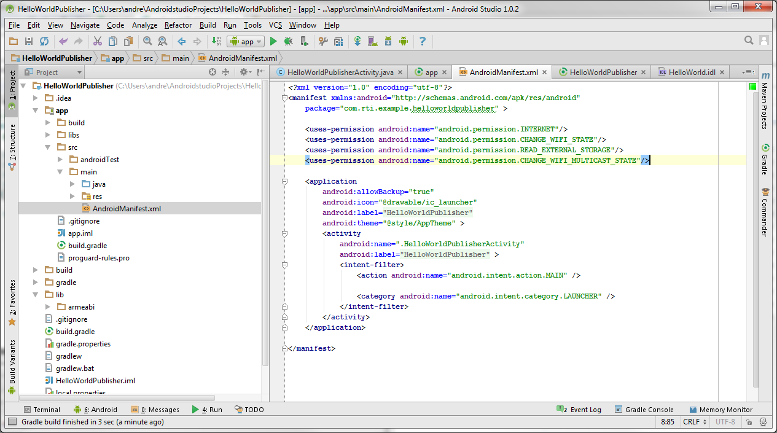Click the Back navigation arrow

[x=182, y=41]
